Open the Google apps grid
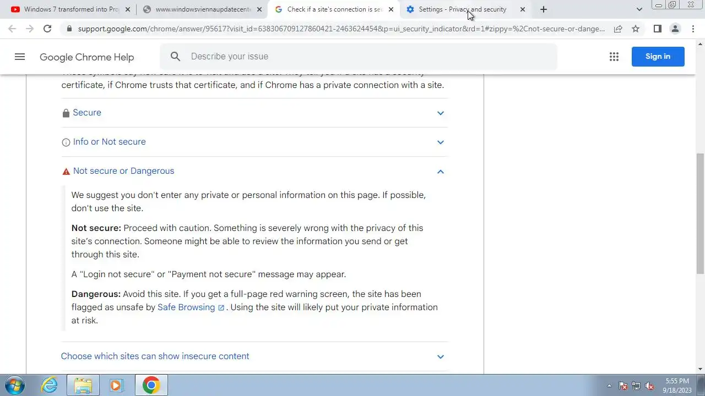This screenshot has width=705, height=396. (x=614, y=57)
